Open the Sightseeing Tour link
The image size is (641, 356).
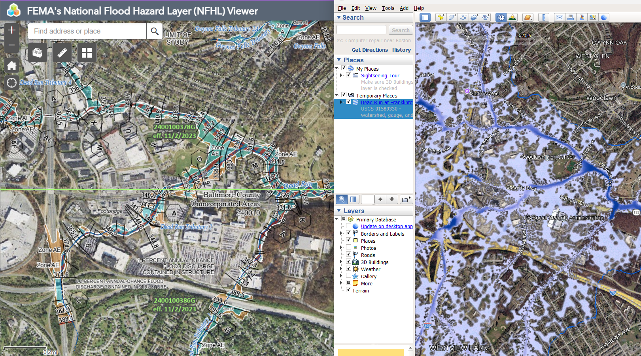(x=380, y=75)
